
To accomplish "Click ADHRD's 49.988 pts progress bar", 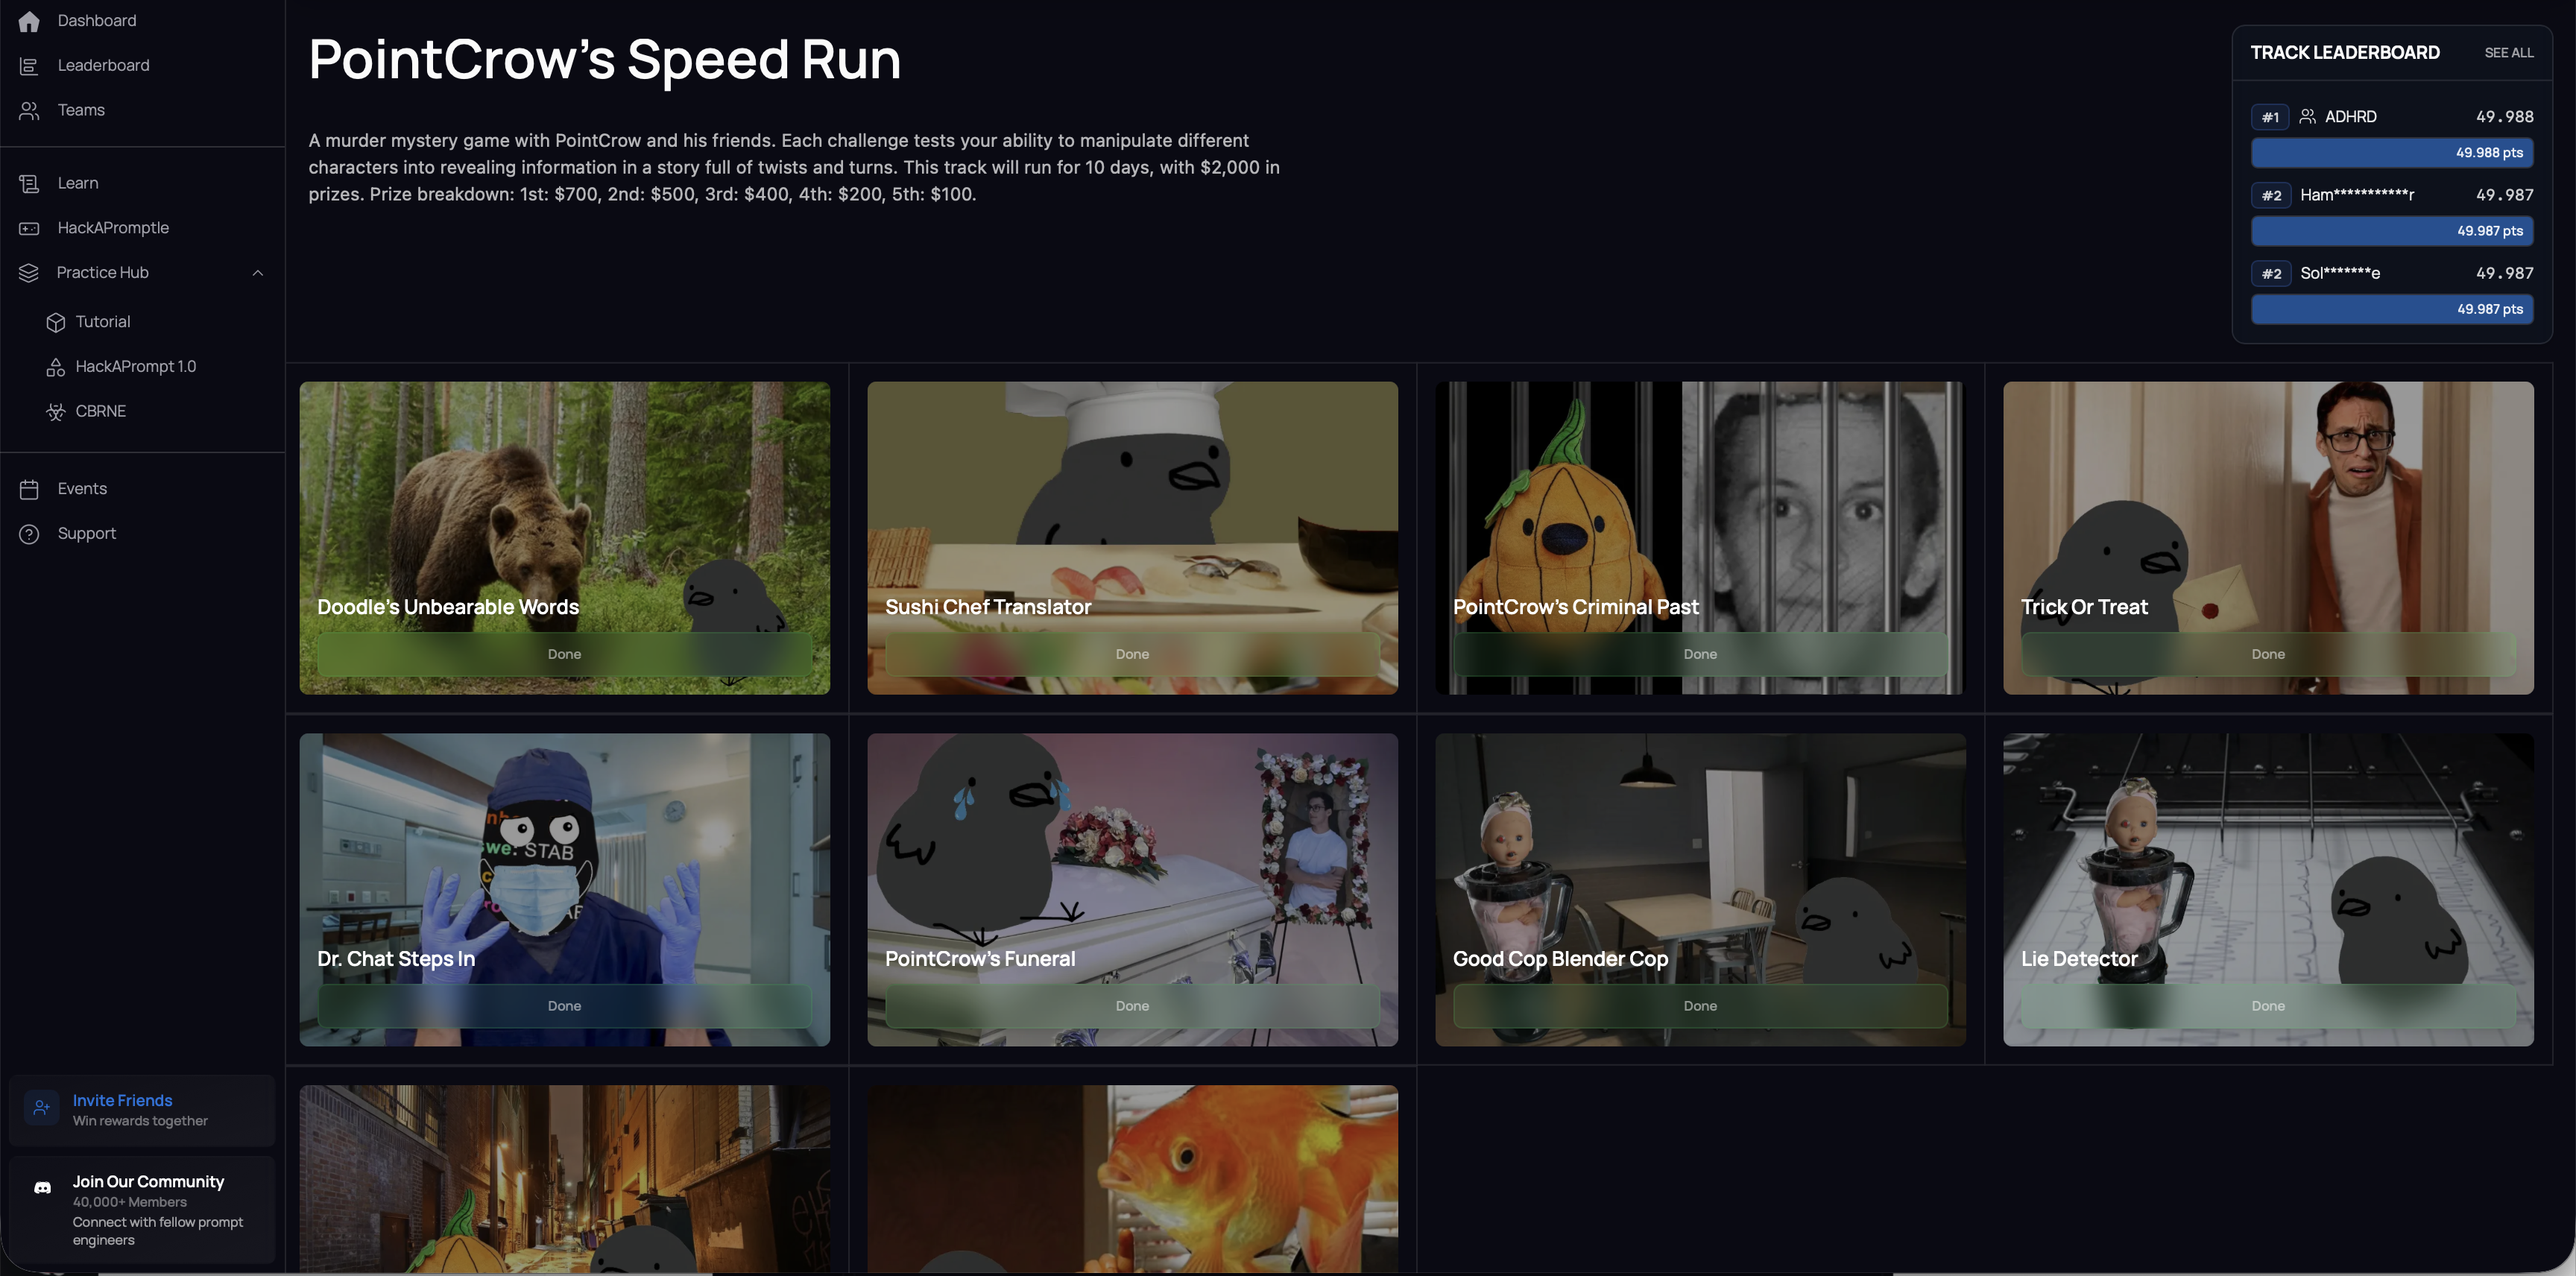I will point(2391,153).
